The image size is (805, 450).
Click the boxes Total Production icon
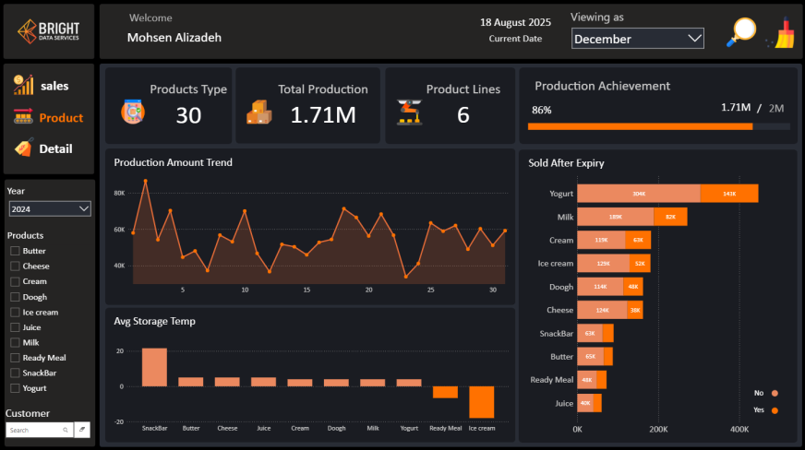pyautogui.click(x=258, y=112)
